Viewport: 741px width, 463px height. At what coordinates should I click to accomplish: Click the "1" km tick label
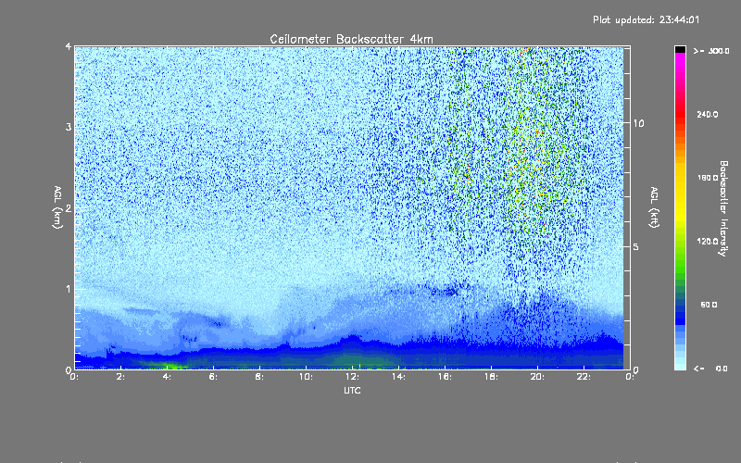pyautogui.click(x=69, y=289)
